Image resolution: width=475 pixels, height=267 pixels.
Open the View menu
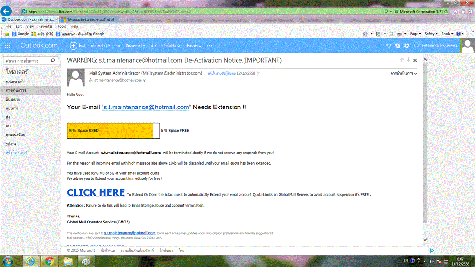point(30,26)
